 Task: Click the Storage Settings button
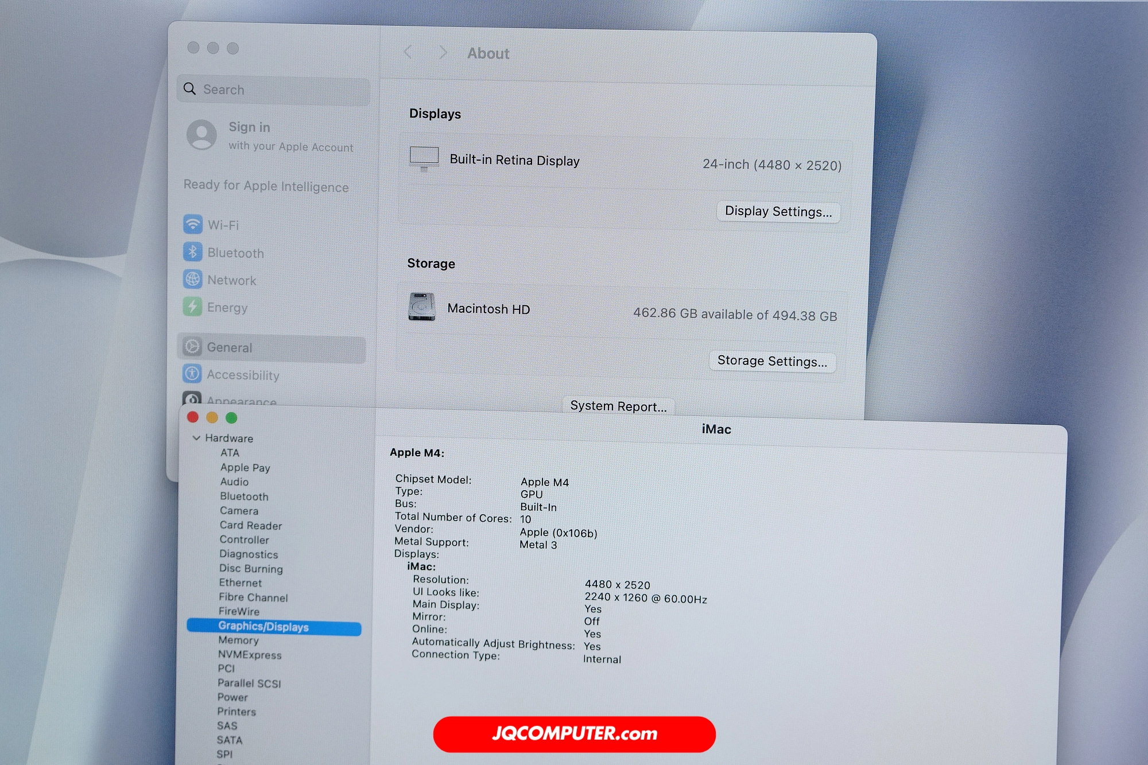coord(772,361)
